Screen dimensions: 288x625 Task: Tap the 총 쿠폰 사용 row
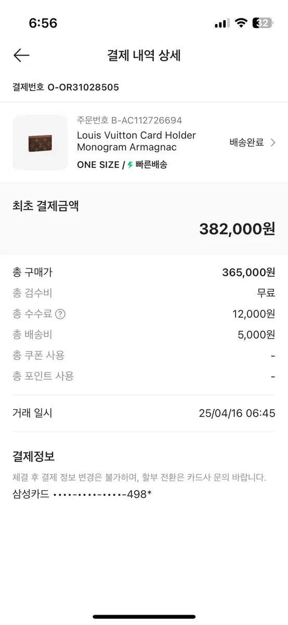click(x=144, y=355)
